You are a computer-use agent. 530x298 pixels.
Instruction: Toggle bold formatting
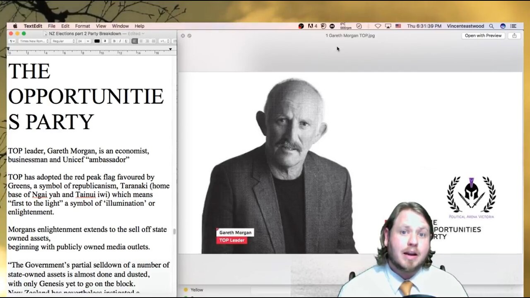[x=114, y=41]
